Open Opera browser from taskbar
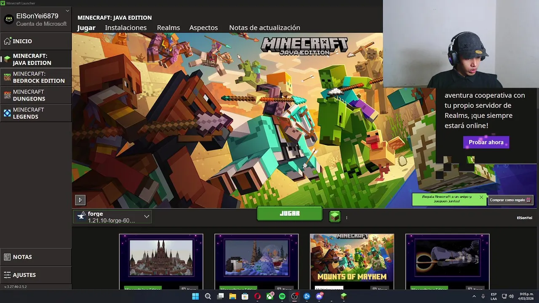 [x=257, y=296]
